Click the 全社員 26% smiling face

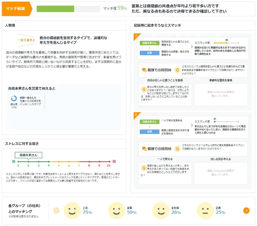pos(161,211)
